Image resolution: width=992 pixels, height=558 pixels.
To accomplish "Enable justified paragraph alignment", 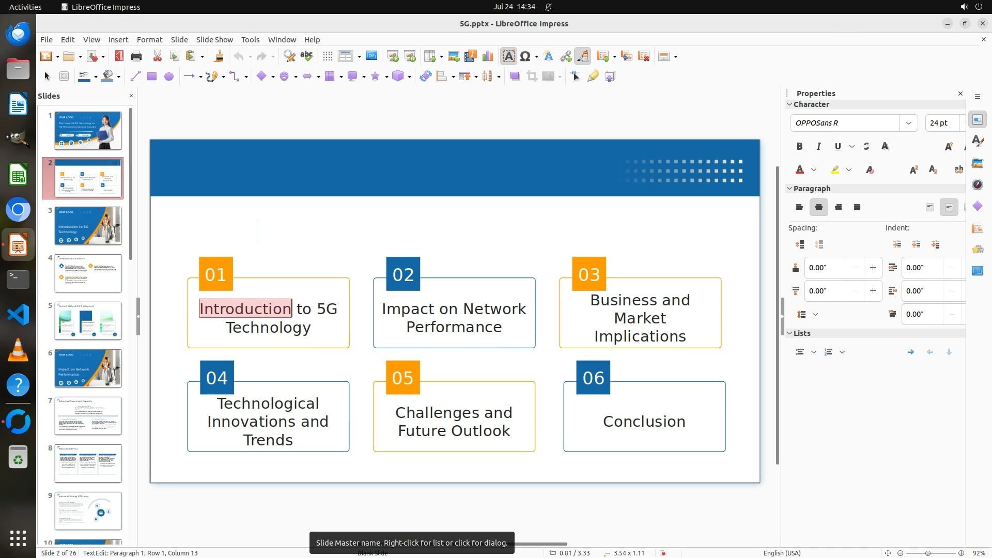I will pos(857,207).
